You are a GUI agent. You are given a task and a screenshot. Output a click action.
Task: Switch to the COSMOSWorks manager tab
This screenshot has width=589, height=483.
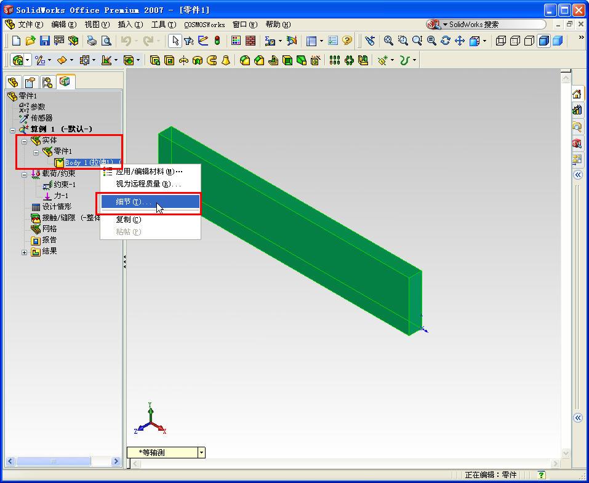coord(65,81)
